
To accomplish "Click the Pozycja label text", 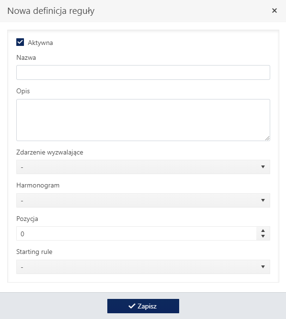I will point(27,219).
